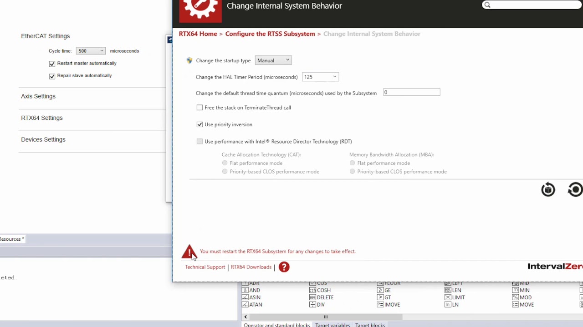
Task: Select the Resources tab
Action: pyautogui.click(x=12, y=239)
